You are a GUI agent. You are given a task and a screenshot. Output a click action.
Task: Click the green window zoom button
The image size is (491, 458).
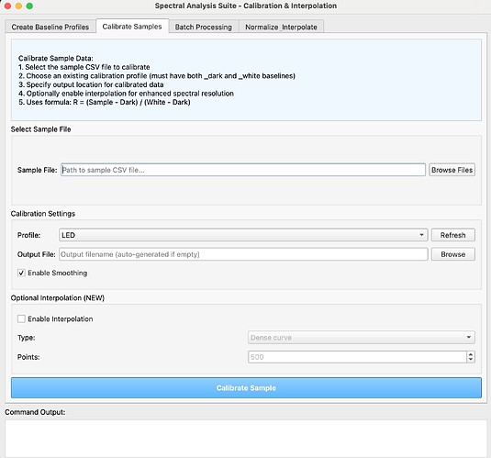point(29,6)
